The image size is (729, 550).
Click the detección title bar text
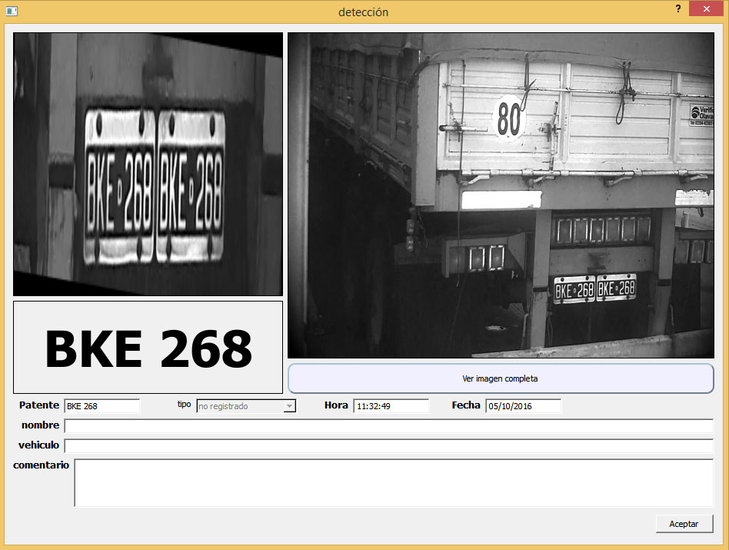click(364, 12)
